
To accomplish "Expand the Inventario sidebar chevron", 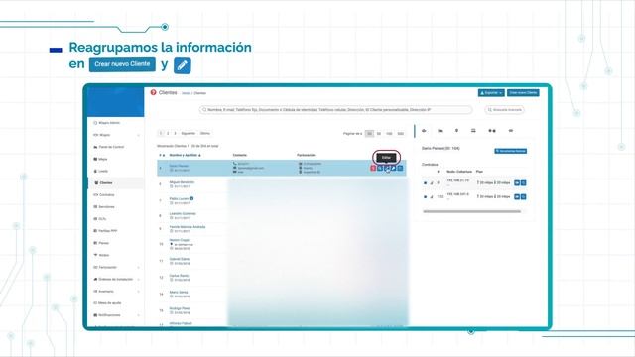I will coord(139,292).
